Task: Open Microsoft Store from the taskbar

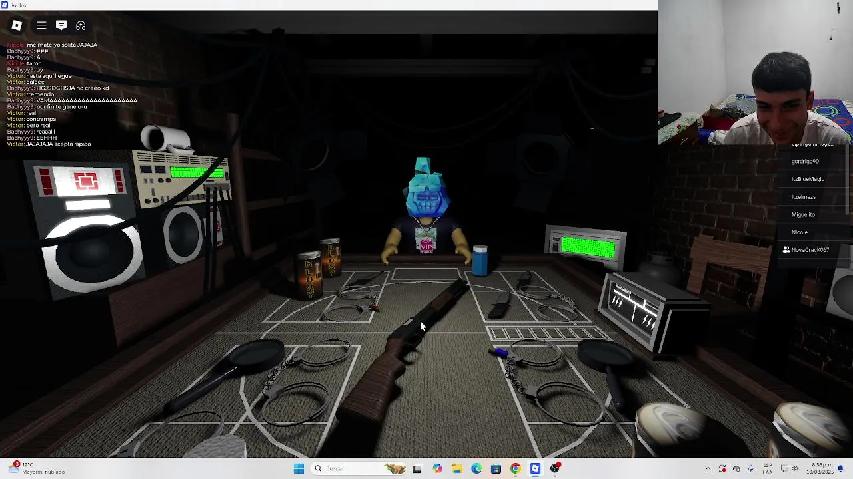Action: pyautogui.click(x=496, y=468)
